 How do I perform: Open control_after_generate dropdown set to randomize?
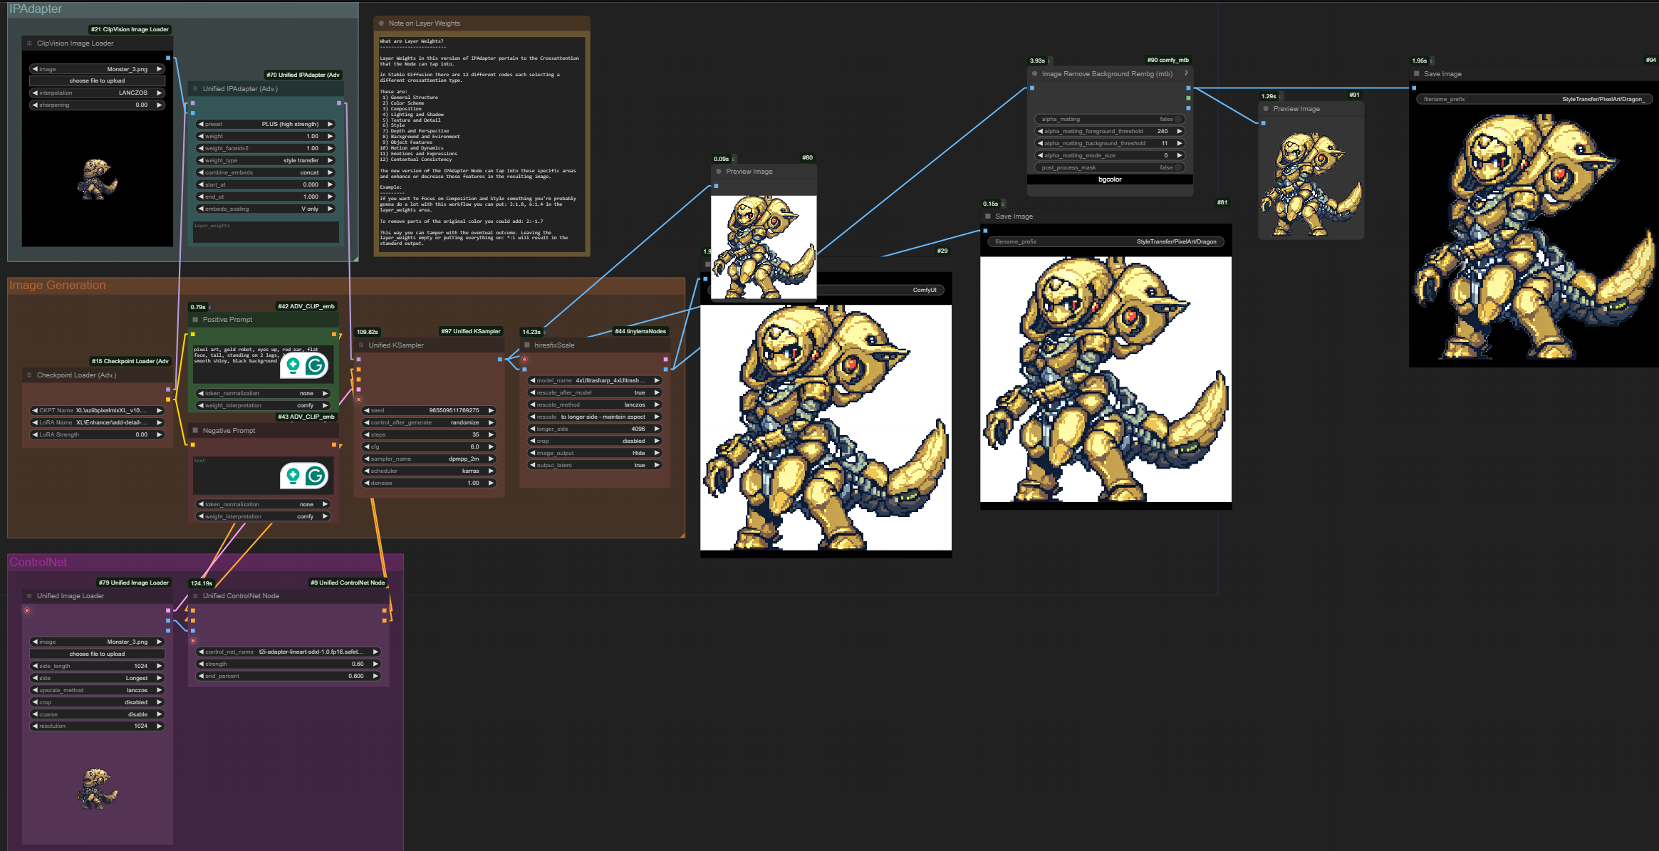coord(429,423)
